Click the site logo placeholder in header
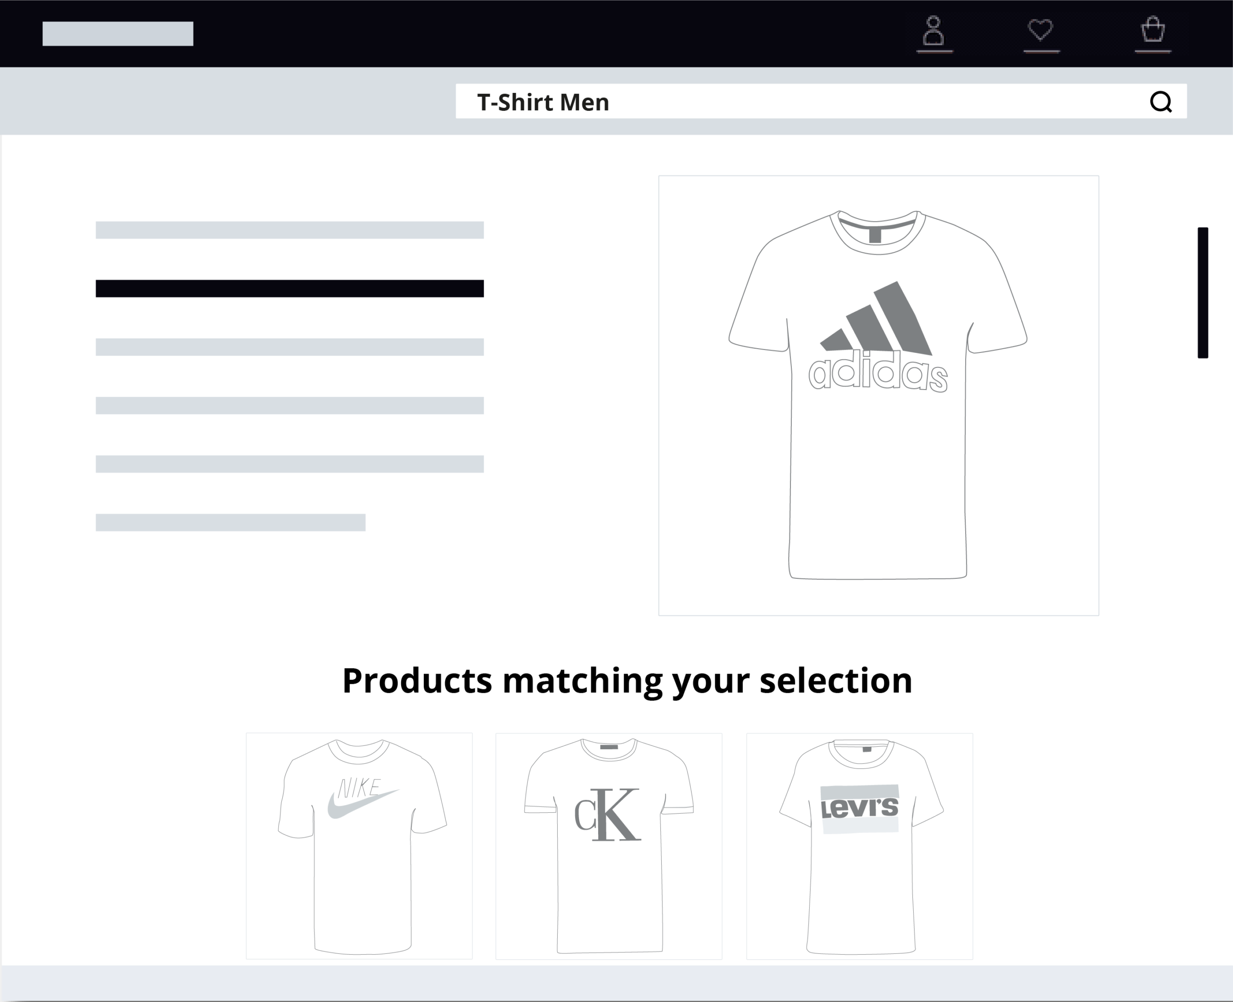The image size is (1233, 1002). coord(118,34)
